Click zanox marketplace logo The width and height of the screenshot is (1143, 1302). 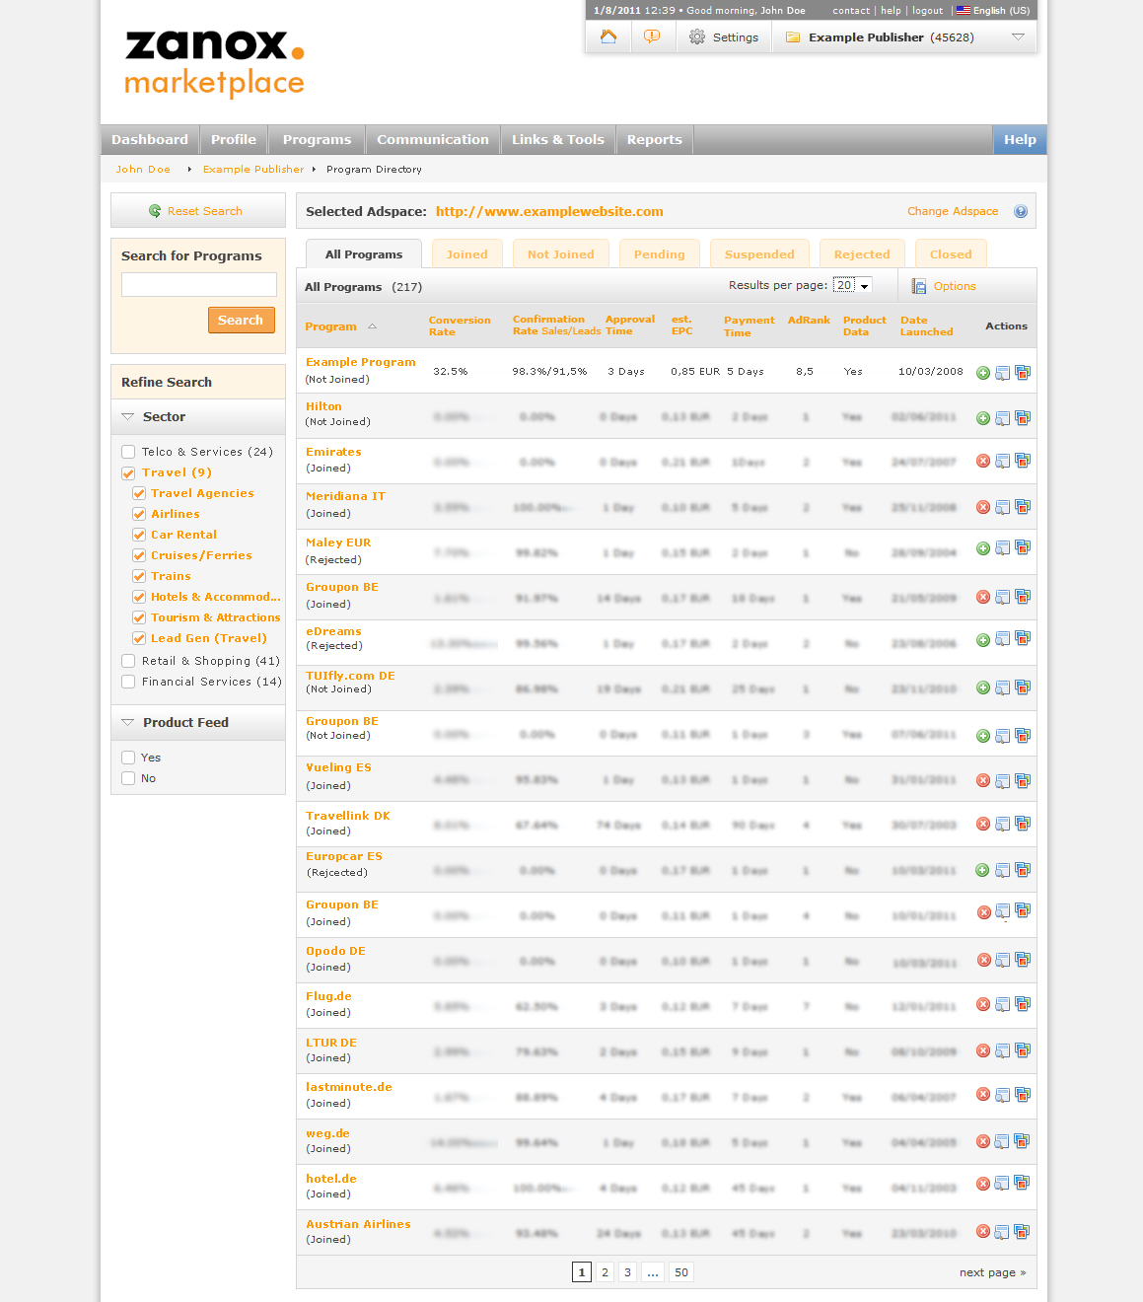(215, 63)
